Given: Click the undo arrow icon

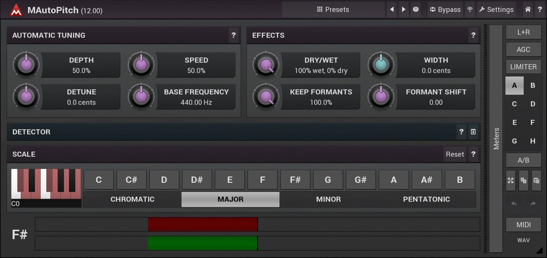Looking at the screenshot, I should tap(514, 204).
